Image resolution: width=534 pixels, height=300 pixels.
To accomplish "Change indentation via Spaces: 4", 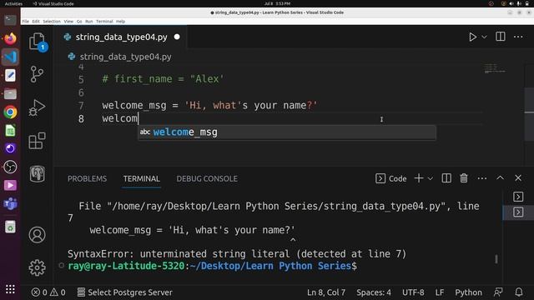I will coord(374,292).
